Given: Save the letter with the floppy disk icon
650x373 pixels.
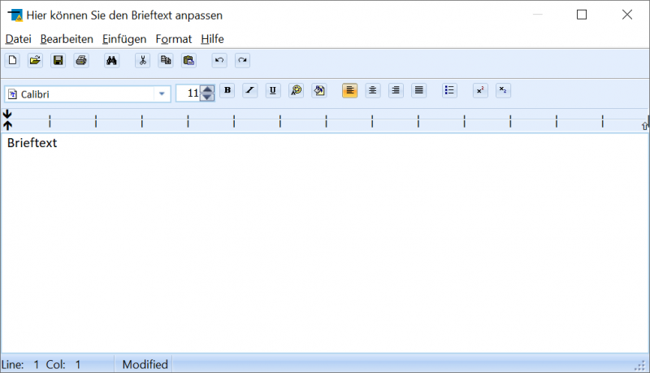Looking at the screenshot, I should click(x=58, y=60).
